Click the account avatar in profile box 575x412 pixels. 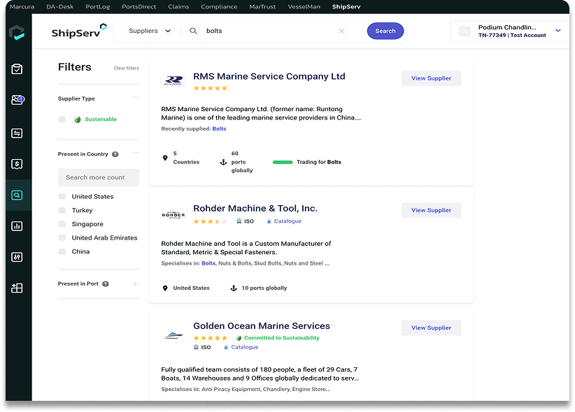pos(464,31)
